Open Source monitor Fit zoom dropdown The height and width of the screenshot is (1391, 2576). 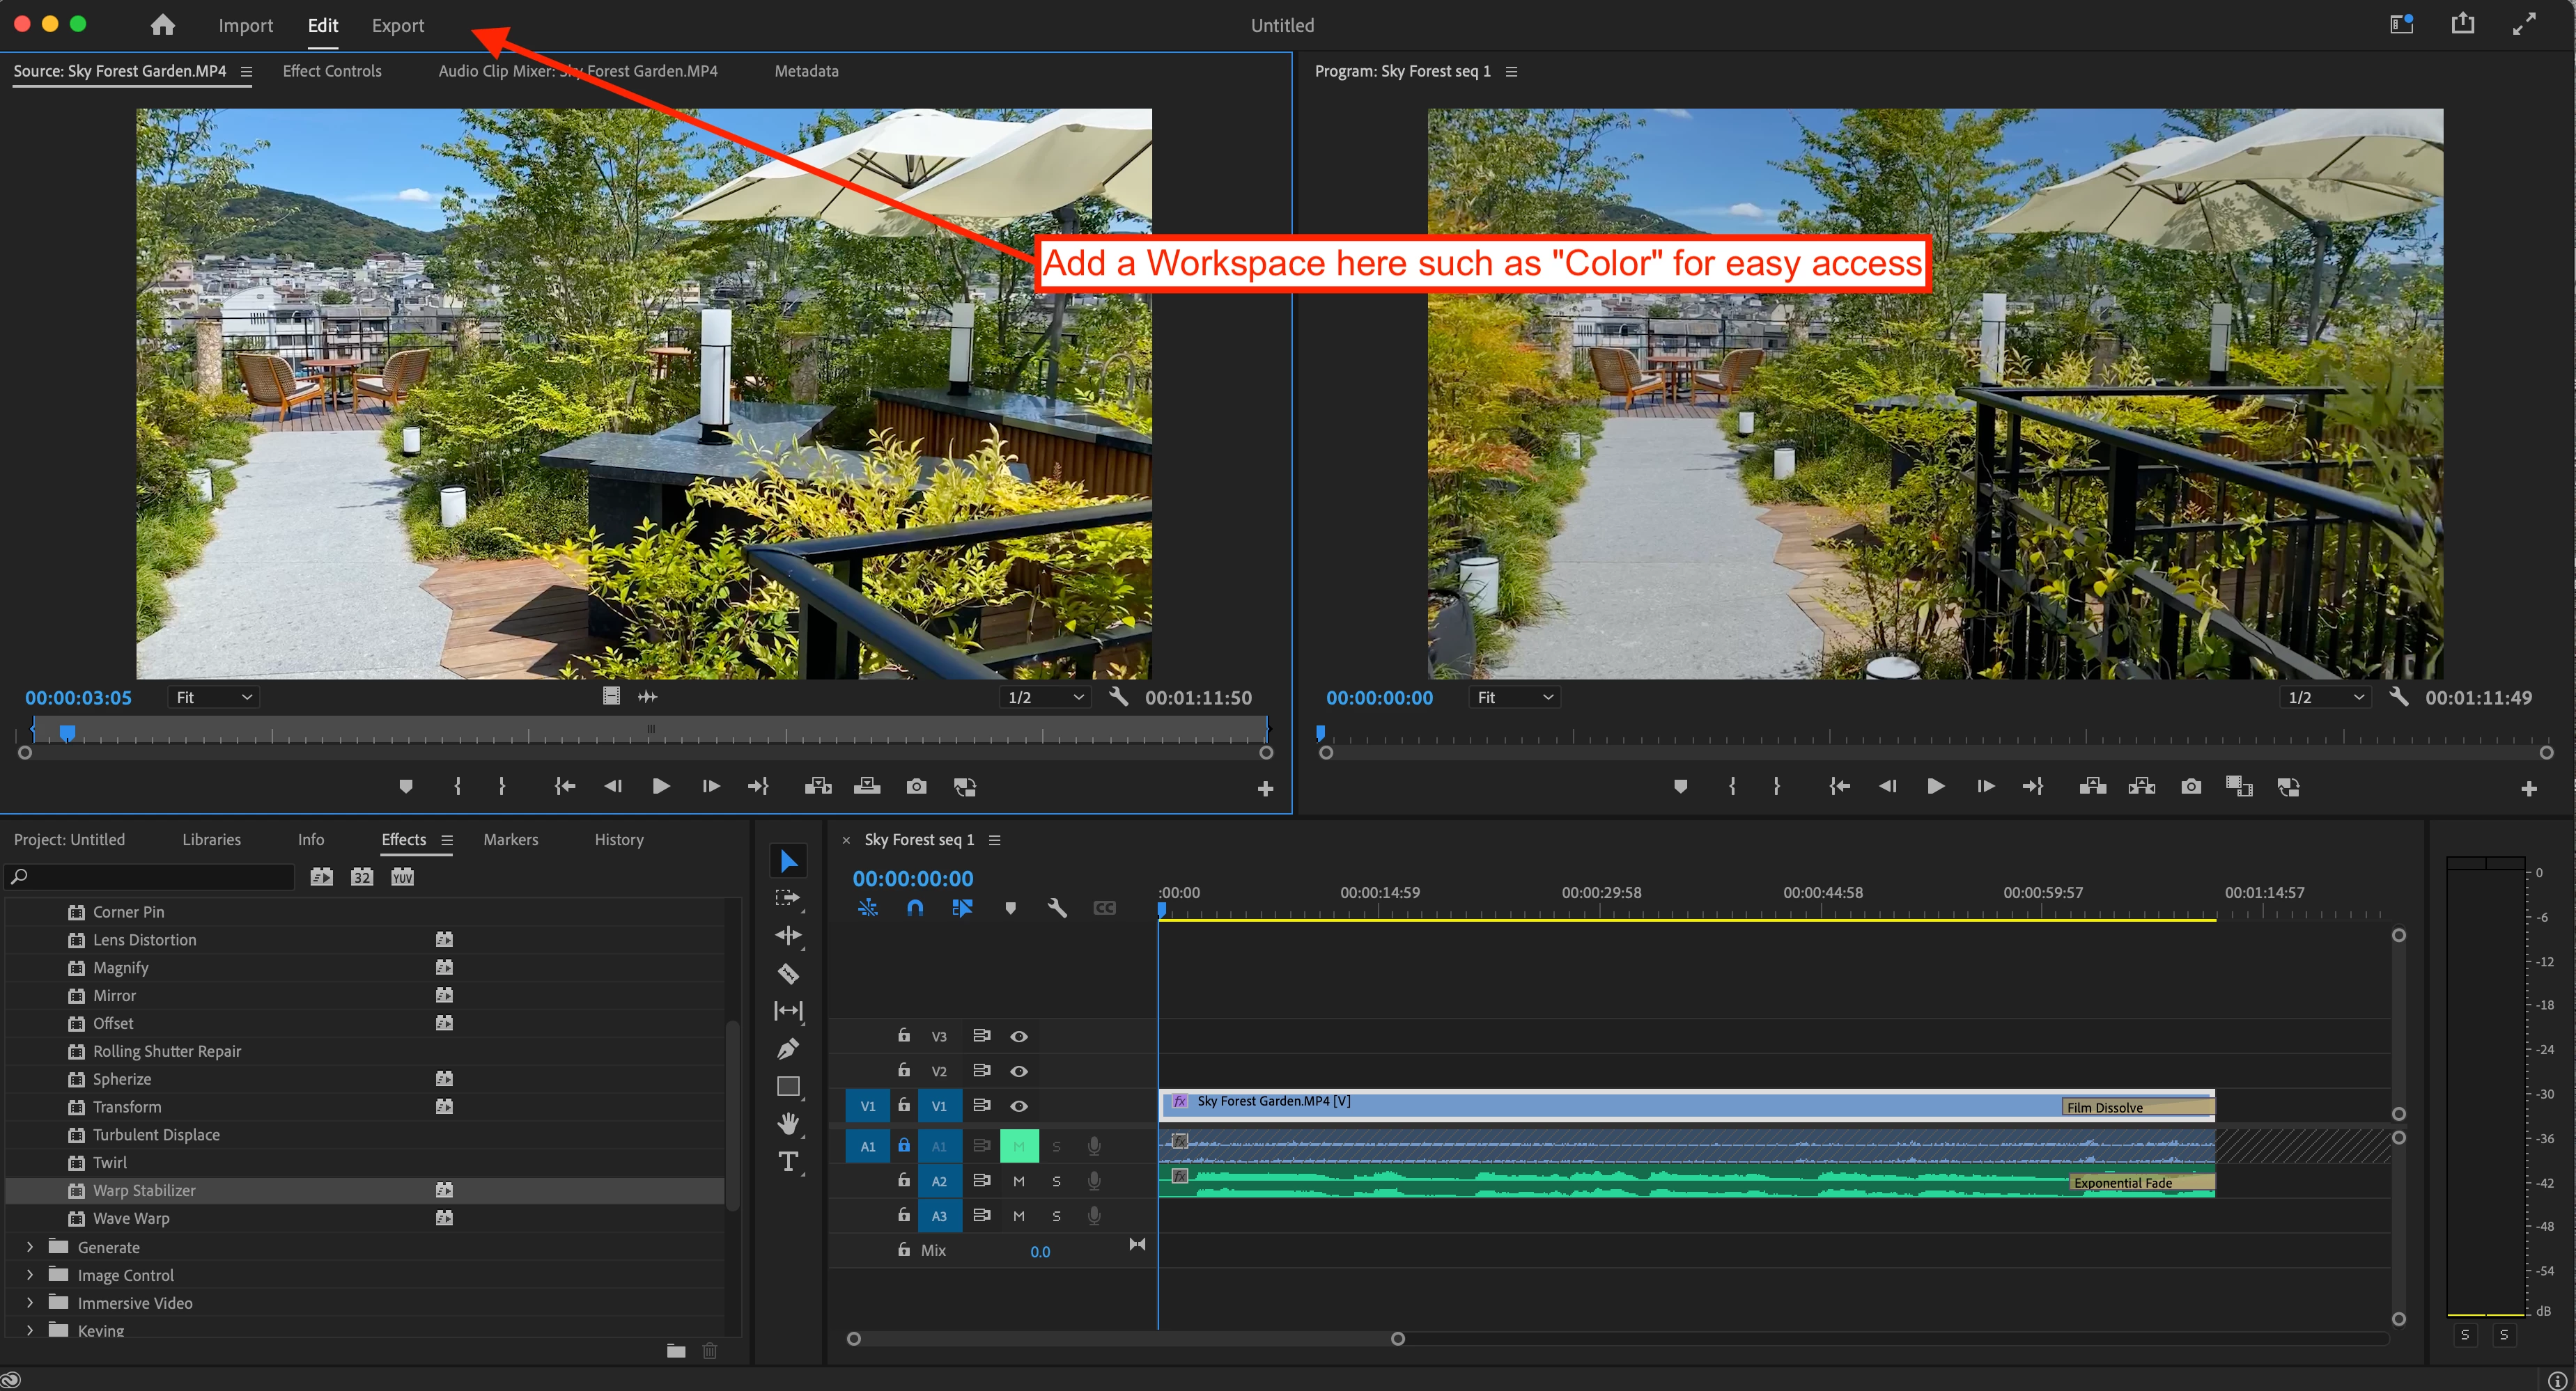click(x=213, y=698)
